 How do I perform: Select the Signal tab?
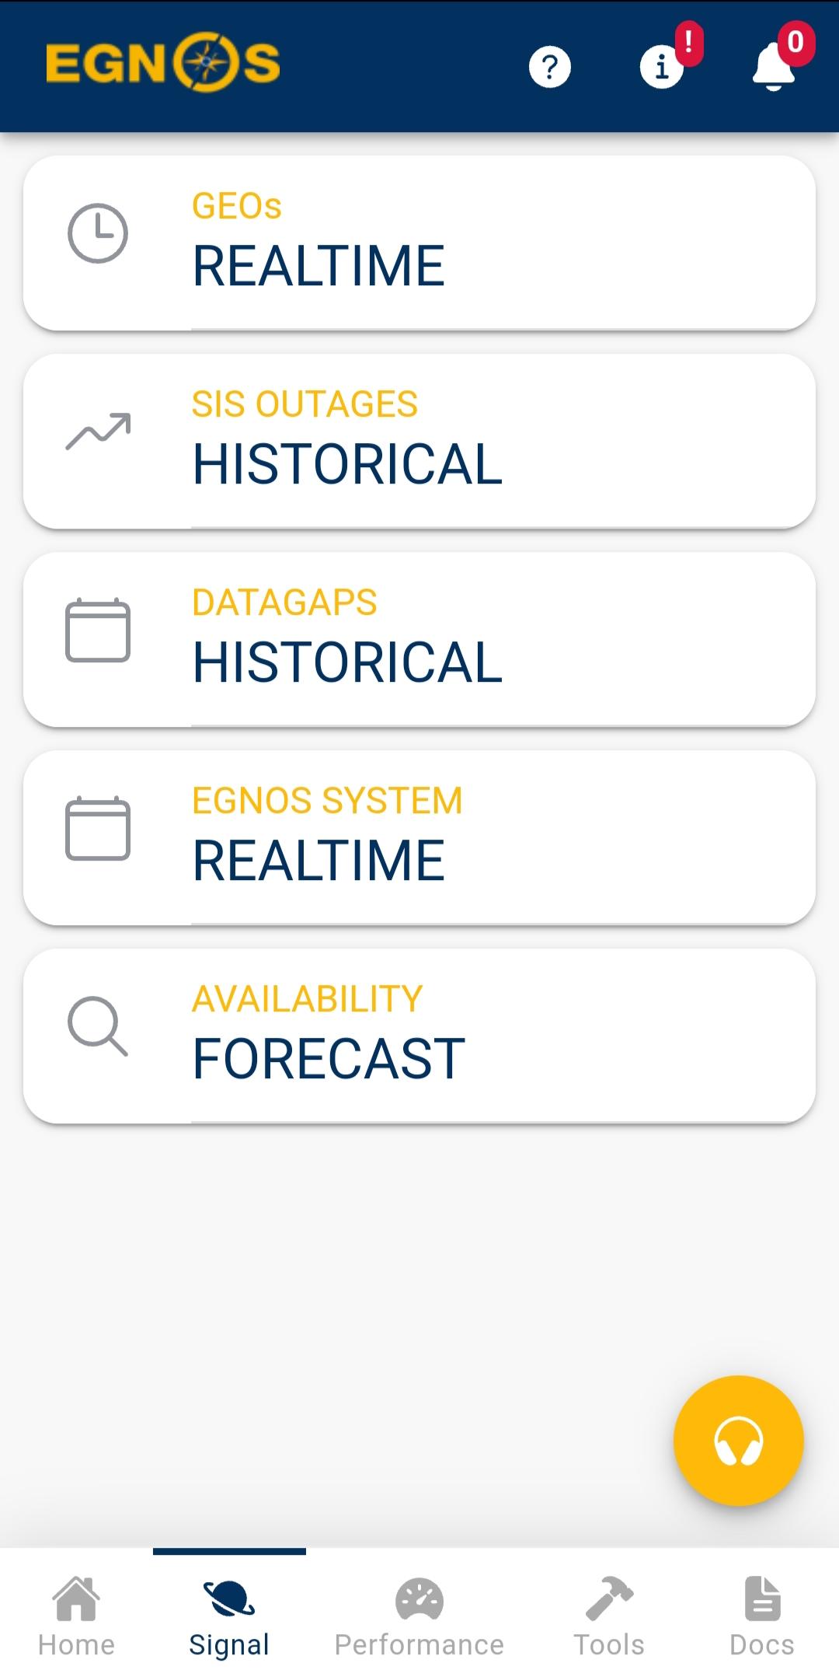point(229,1616)
